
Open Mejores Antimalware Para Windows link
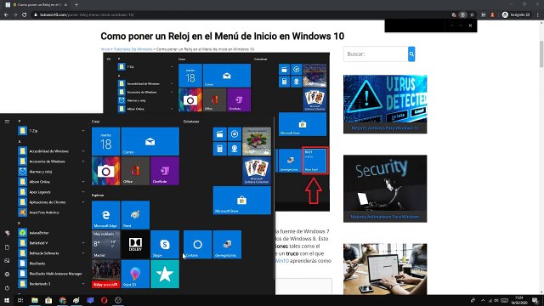385,217
